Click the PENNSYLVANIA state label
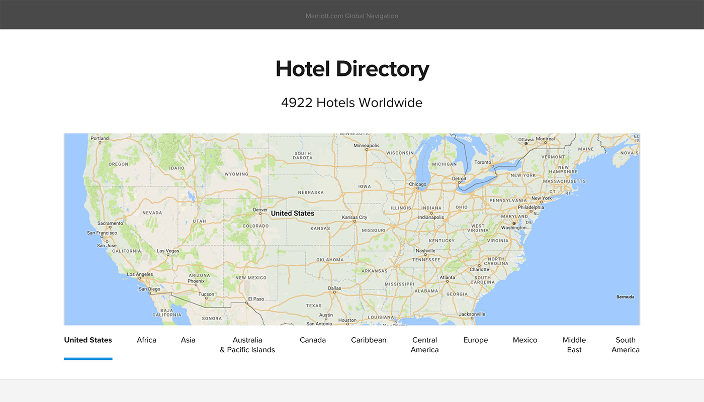Screen dimensions: 704x402 (508, 200)
